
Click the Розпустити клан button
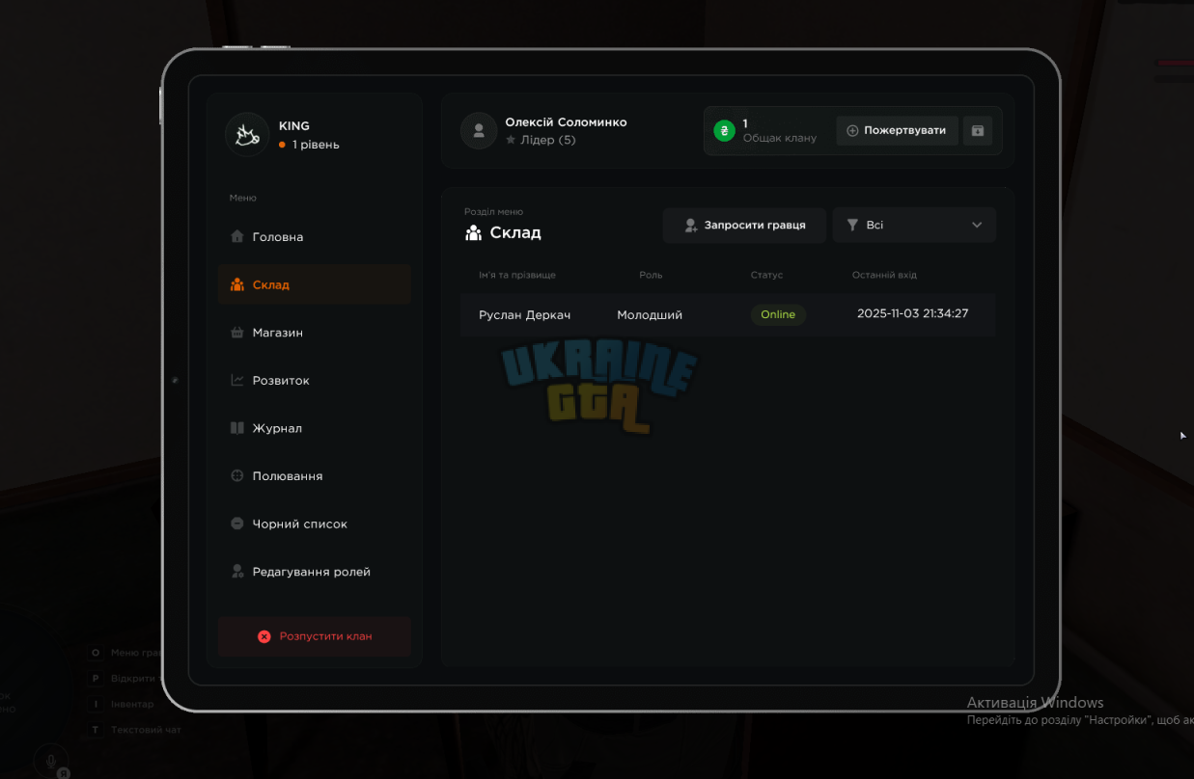pyautogui.click(x=314, y=636)
